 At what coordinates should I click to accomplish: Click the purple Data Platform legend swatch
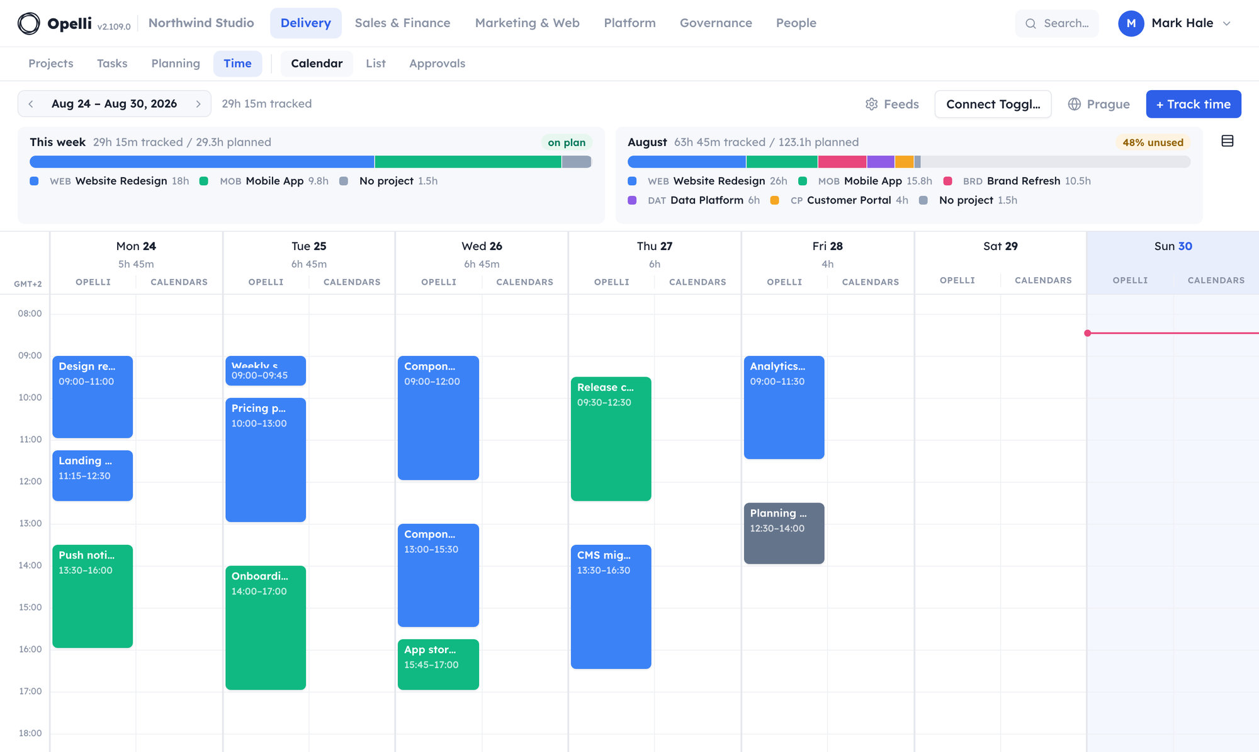coord(632,200)
